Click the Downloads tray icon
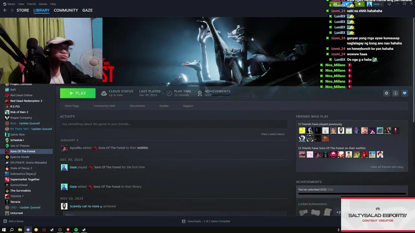 (x=184, y=221)
